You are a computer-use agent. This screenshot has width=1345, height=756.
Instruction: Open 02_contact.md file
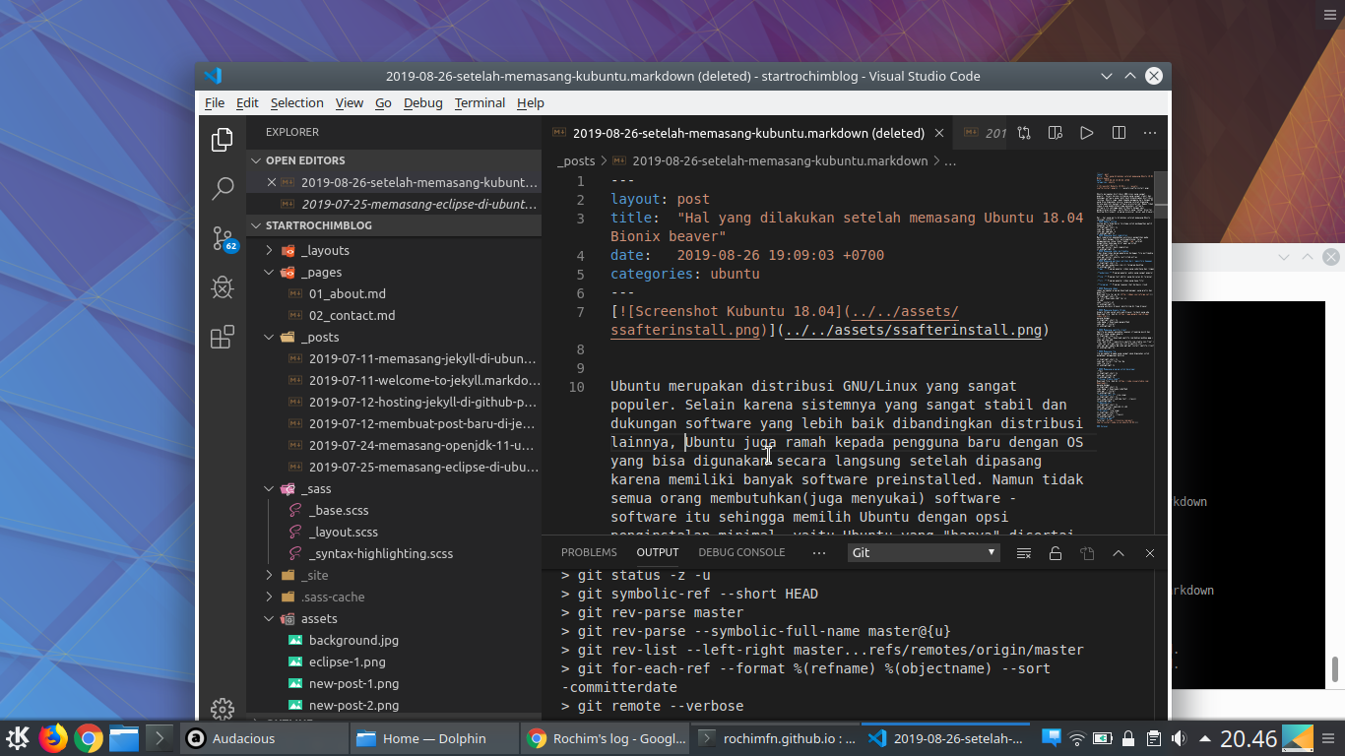pyautogui.click(x=352, y=316)
